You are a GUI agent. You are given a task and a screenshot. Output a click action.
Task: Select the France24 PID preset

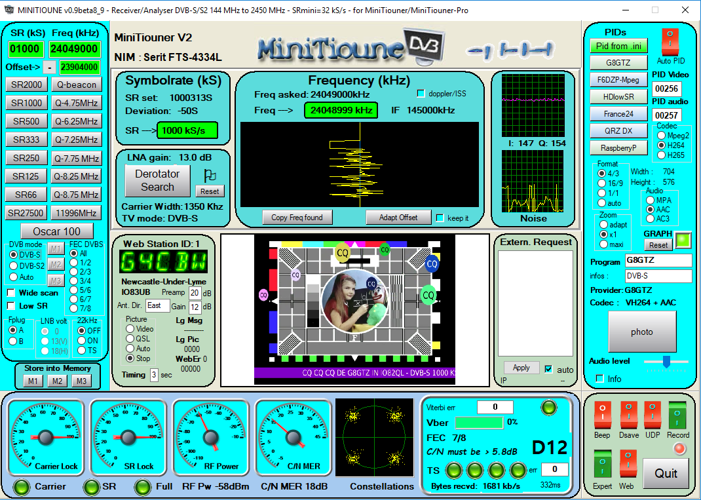coord(618,114)
